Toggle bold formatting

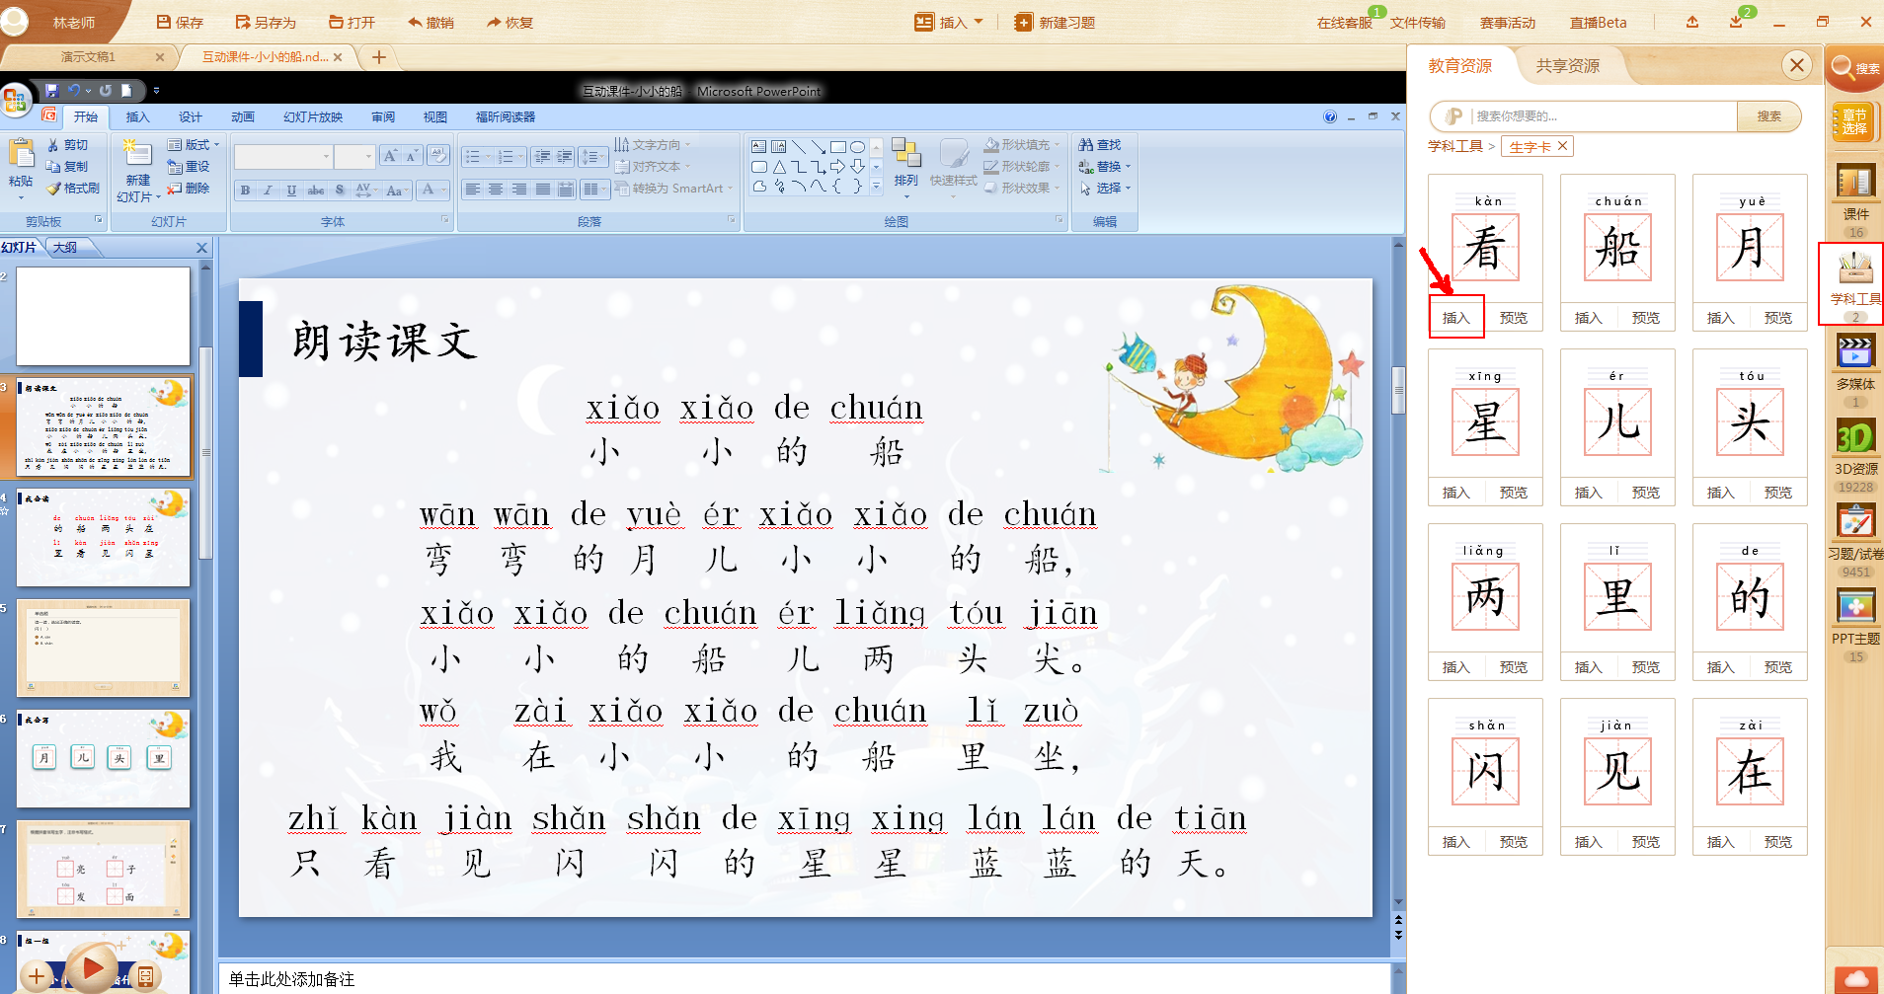(x=244, y=191)
